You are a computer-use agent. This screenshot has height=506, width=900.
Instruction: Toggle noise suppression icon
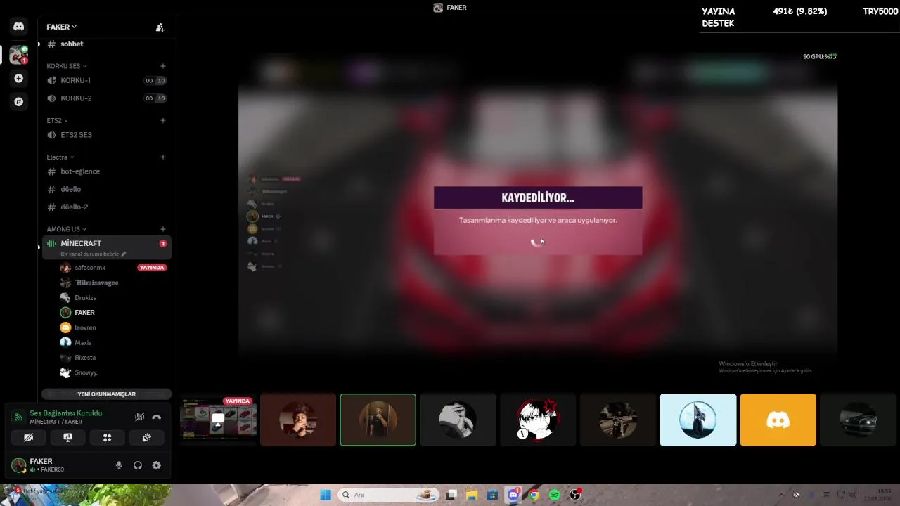[x=140, y=417]
